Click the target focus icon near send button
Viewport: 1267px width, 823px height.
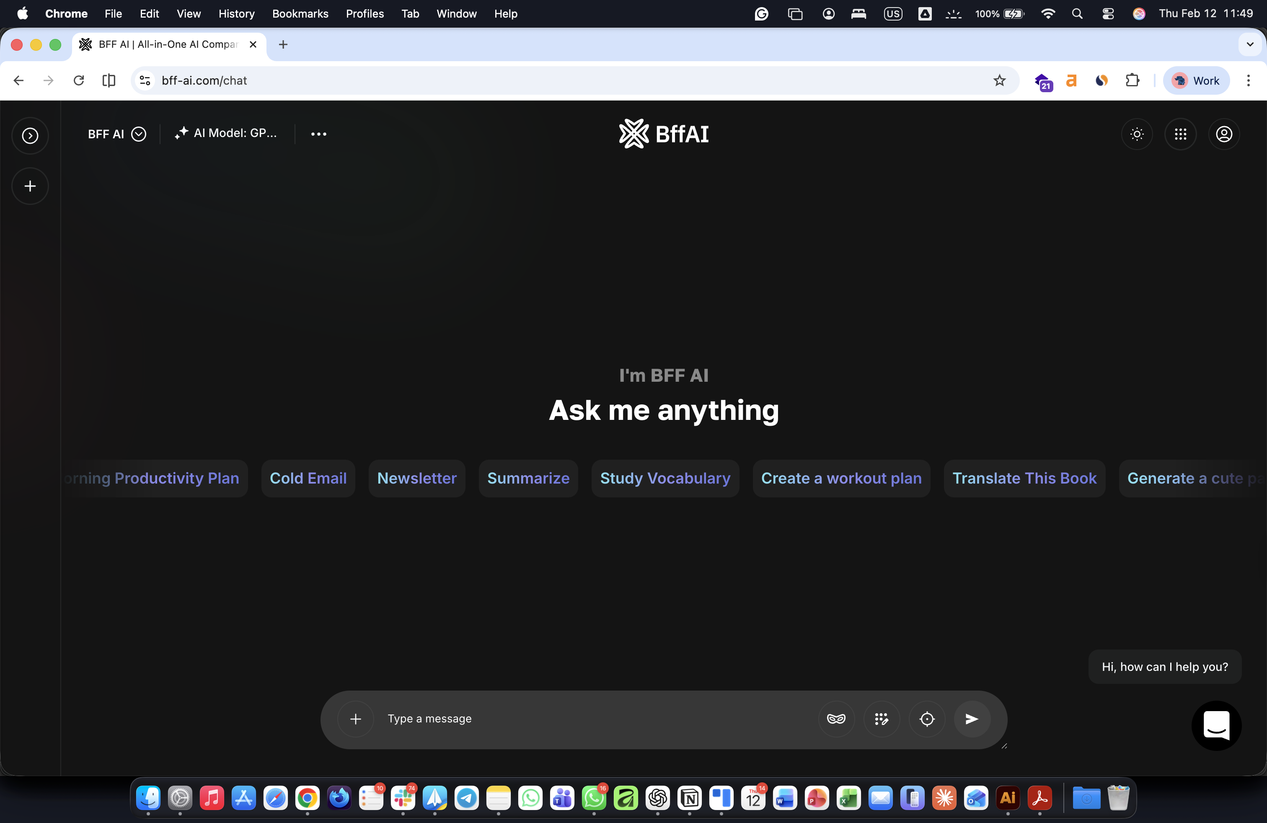pos(927,718)
